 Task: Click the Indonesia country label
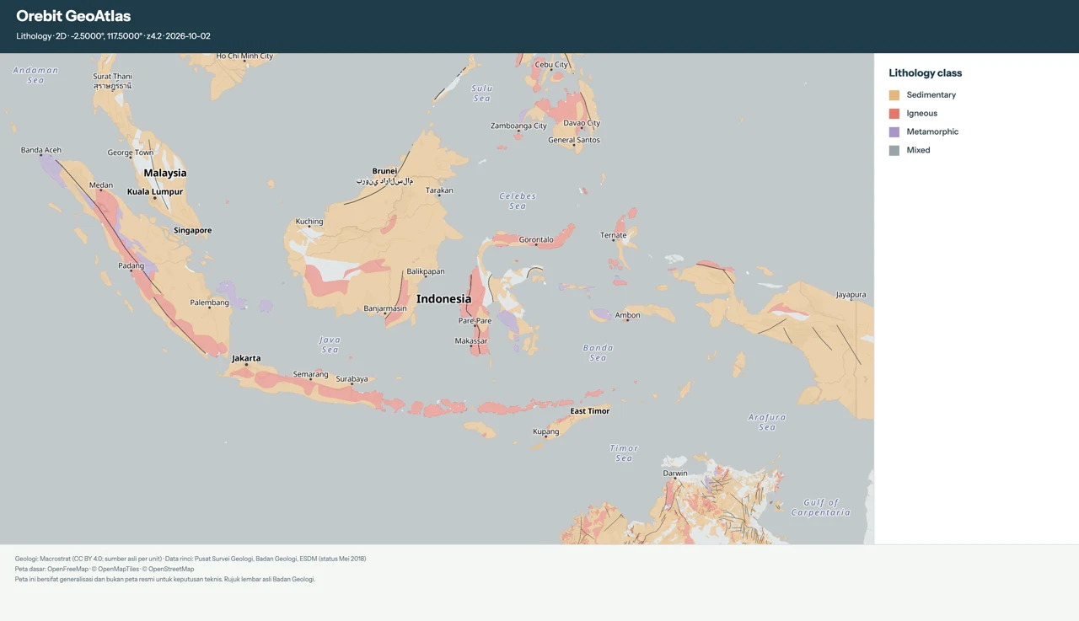pyautogui.click(x=444, y=299)
